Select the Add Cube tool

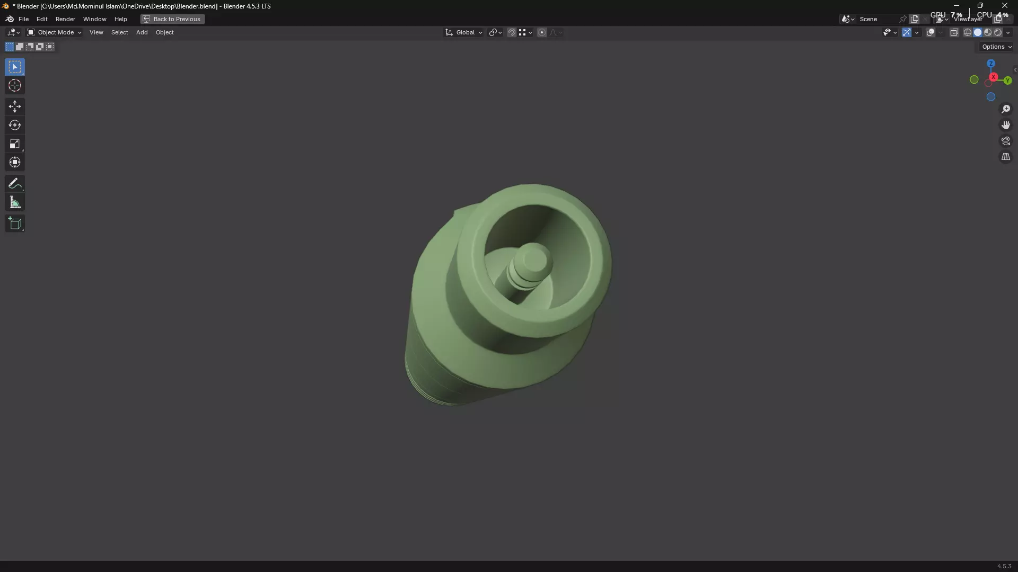15,224
